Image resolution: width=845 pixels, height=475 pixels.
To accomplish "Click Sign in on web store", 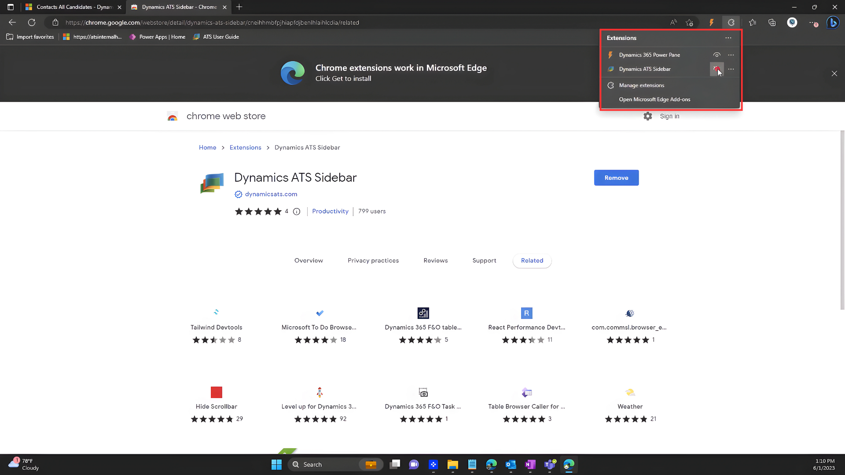I will tap(669, 116).
